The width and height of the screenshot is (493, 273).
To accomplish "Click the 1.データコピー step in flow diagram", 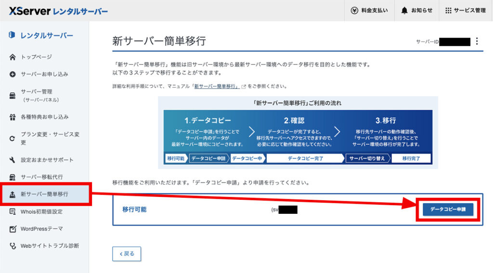I will click(x=208, y=120).
